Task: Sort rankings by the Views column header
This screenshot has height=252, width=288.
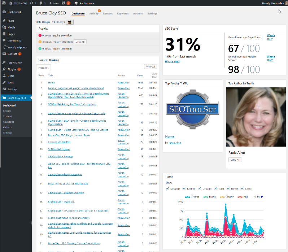Action: (140, 75)
